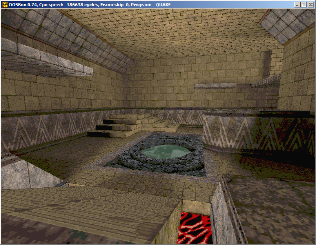
Task: Close the DOSBox Quake window
Action: [x=310, y=5]
